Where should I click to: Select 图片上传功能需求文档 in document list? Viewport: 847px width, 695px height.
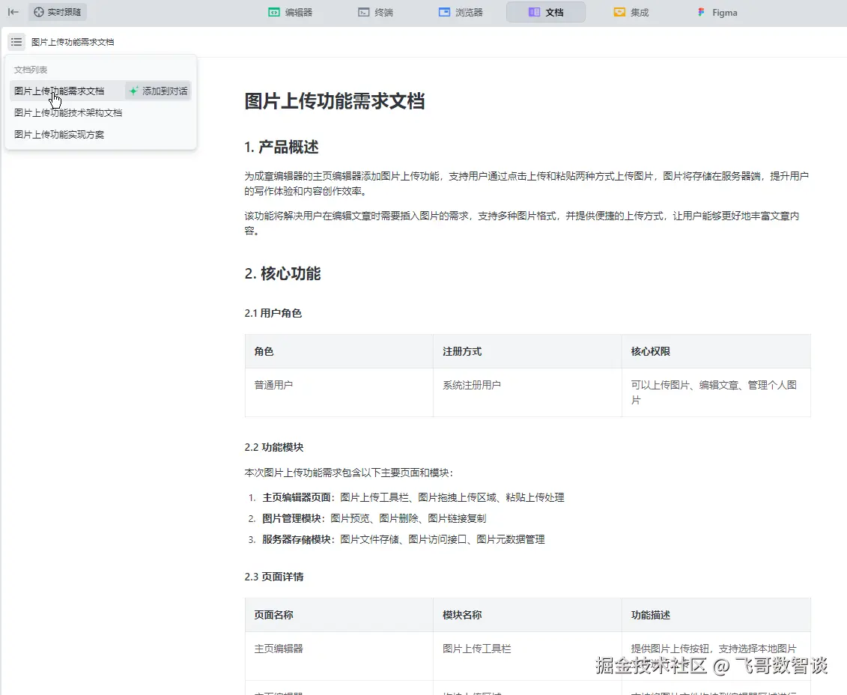(x=59, y=91)
